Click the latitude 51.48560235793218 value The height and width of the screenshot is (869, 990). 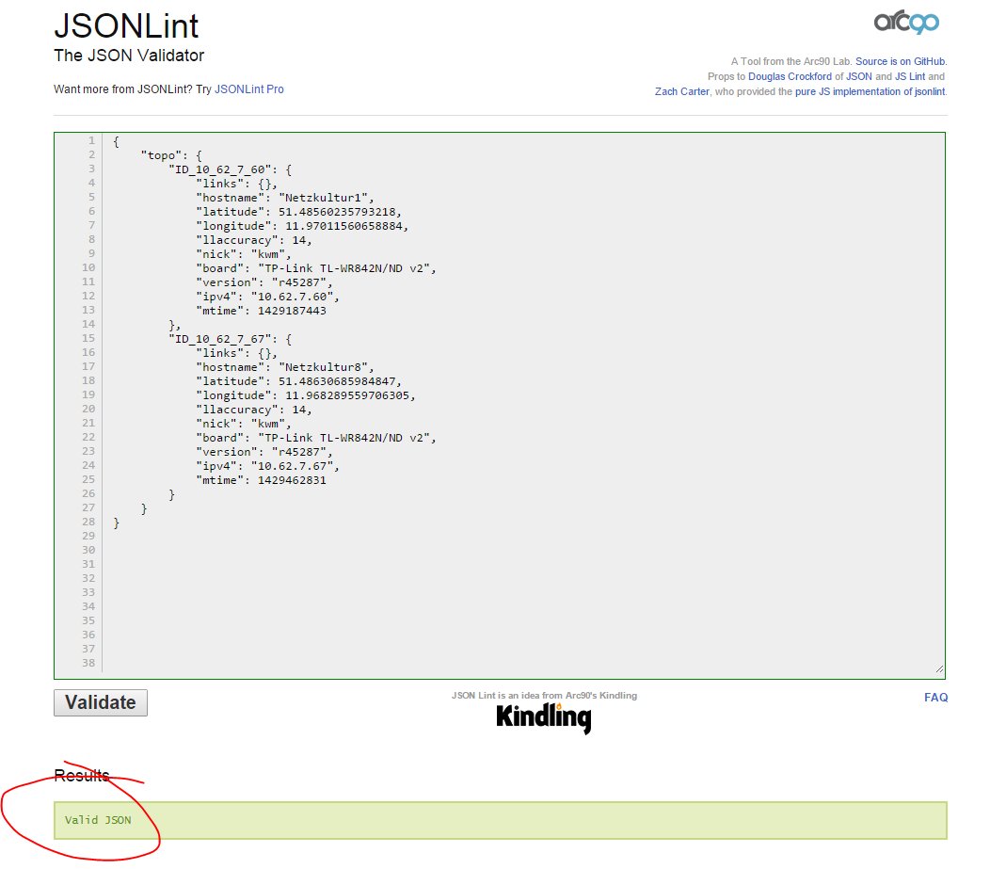pos(337,212)
